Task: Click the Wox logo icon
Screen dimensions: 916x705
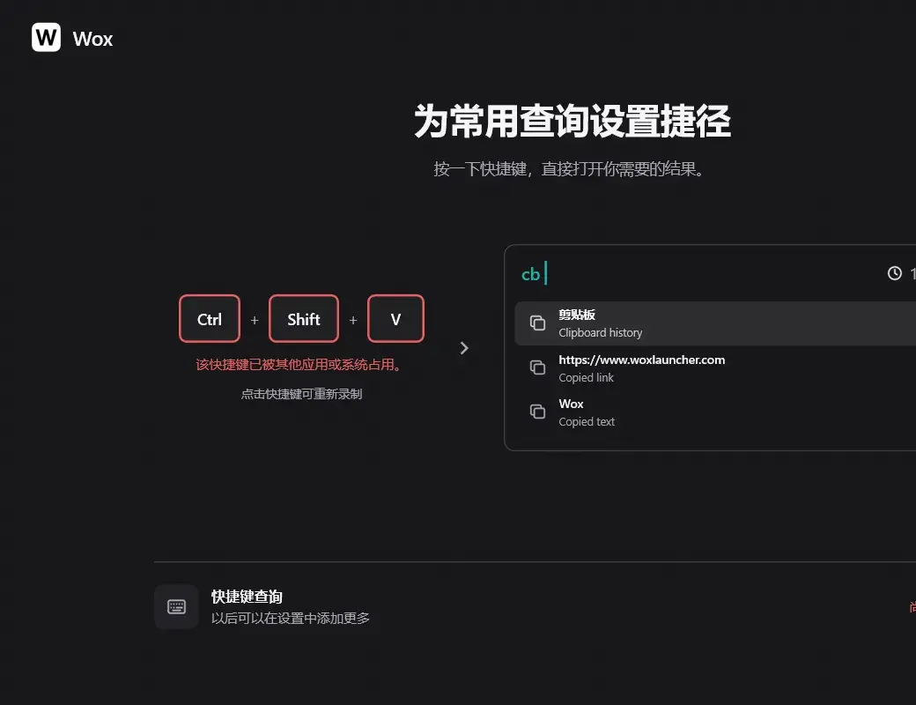Action: click(x=46, y=37)
